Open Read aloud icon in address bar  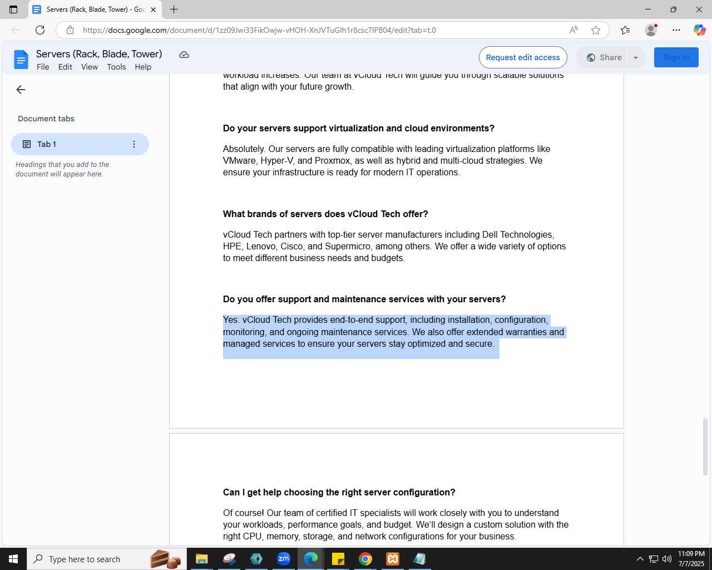pos(573,30)
